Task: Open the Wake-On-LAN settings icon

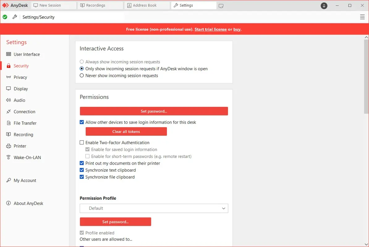Action: (x=8, y=157)
